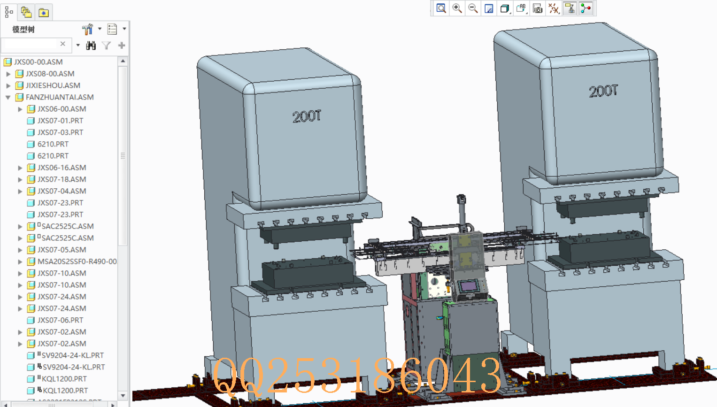Open the search field options dropdown arrow
The height and width of the screenshot is (407, 717).
pyautogui.click(x=78, y=45)
